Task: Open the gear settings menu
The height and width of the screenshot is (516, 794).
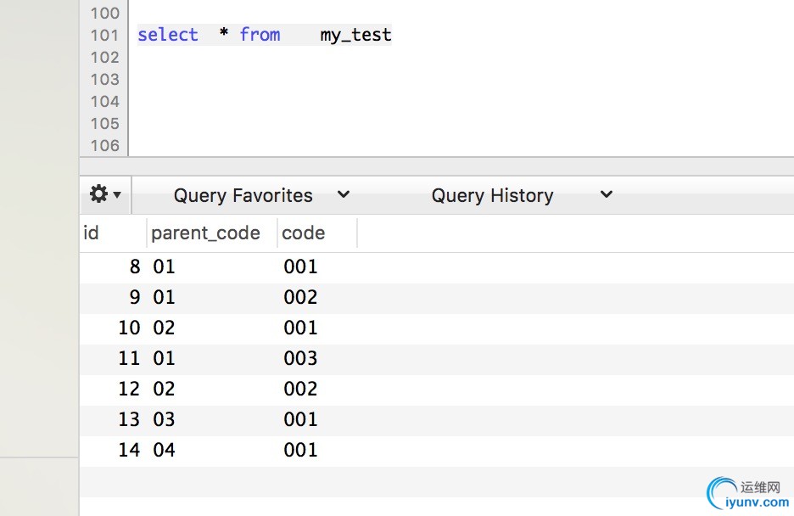Action: tap(98, 194)
